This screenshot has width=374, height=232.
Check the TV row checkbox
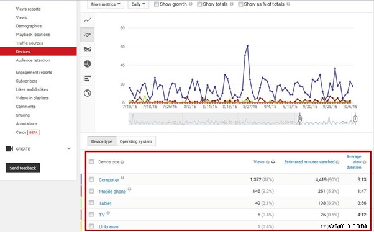pos(91,215)
